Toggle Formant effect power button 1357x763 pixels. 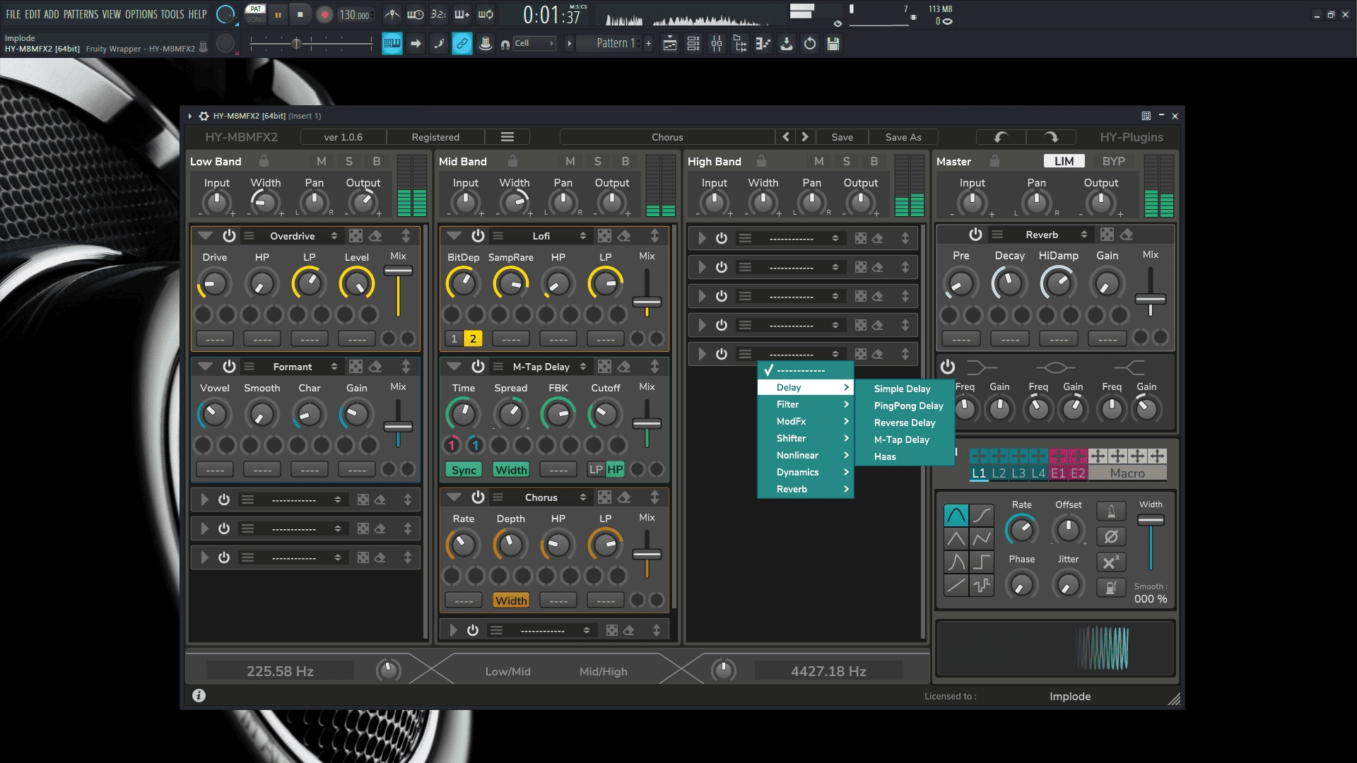click(x=229, y=367)
